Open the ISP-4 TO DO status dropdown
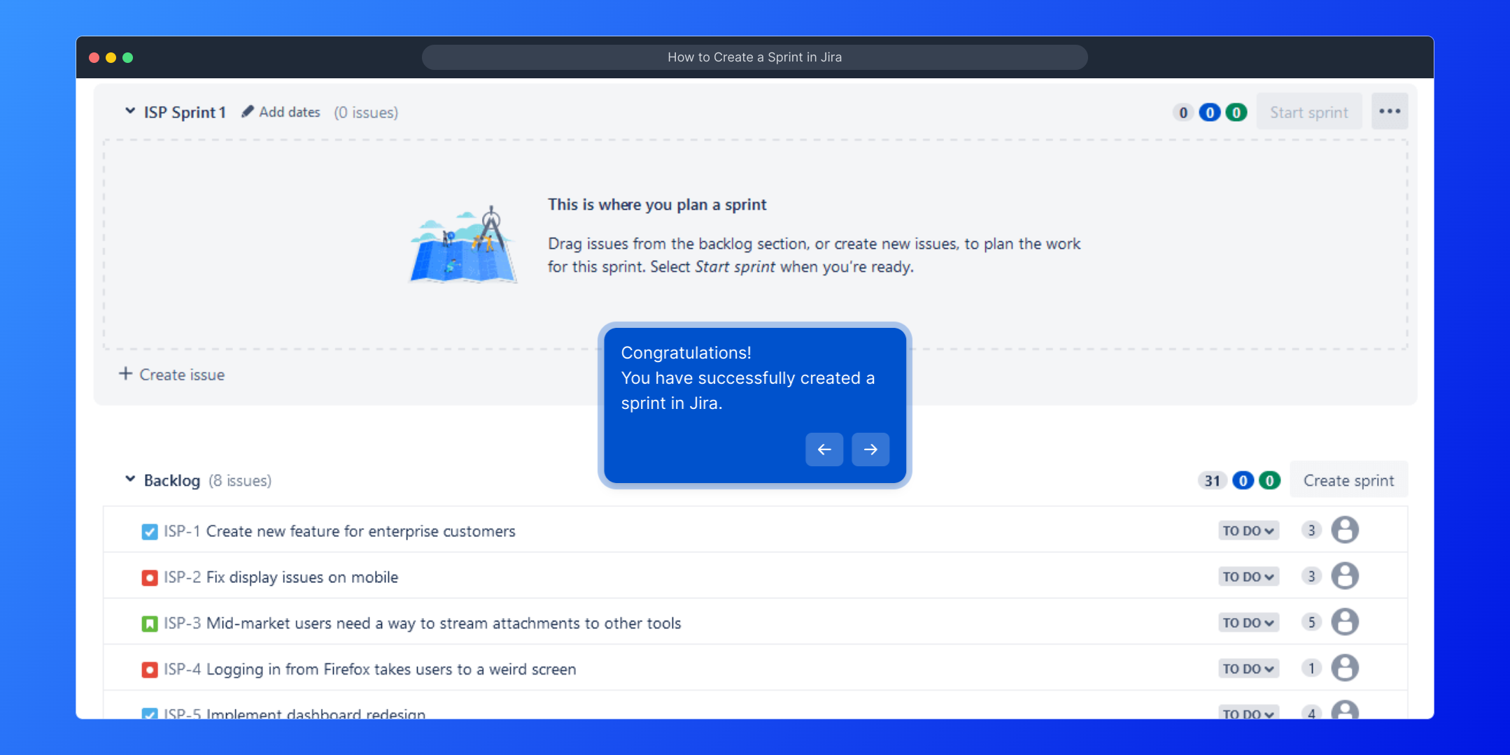1510x755 pixels. [x=1248, y=669]
